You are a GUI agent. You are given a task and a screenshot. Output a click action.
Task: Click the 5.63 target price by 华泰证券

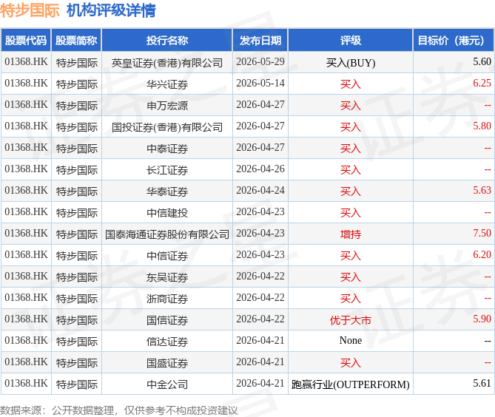[x=482, y=190]
